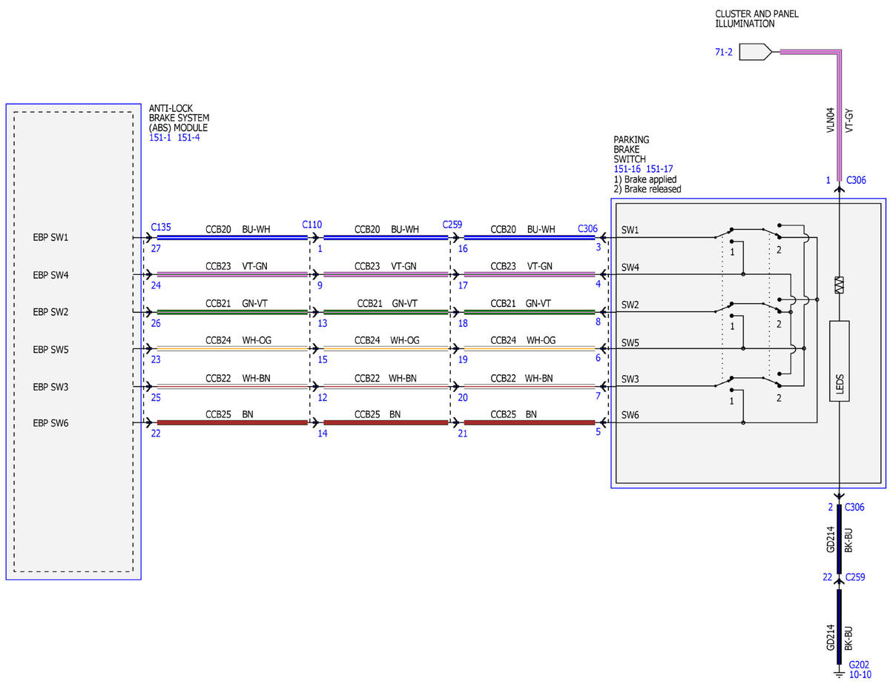This screenshot has width=890, height=687.
Task: Click the CLUSTER AND PANEL ILLUMINATION heading
Action: [x=757, y=19]
